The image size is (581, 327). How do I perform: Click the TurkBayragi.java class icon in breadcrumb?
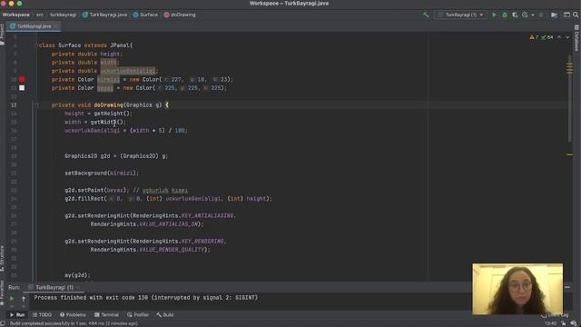pos(85,15)
